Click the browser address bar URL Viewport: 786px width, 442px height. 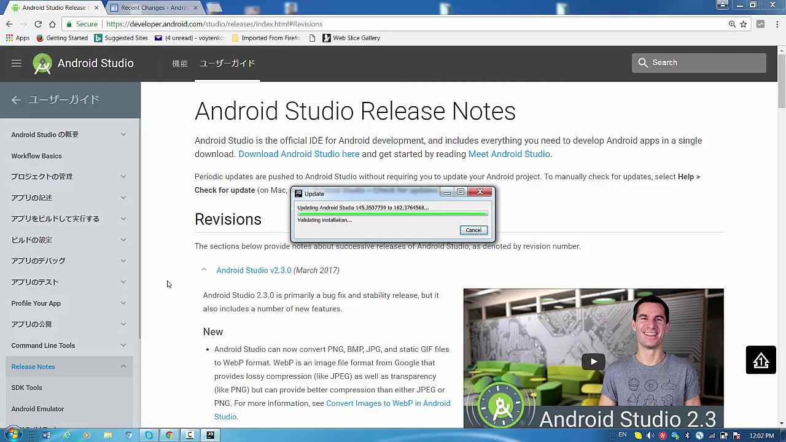pyautogui.click(x=214, y=24)
